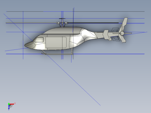Image resolution: width=151 pixels, height=113 pixels.
Task: Select the helicopter's cockpit side window
Action: click(x=39, y=40)
